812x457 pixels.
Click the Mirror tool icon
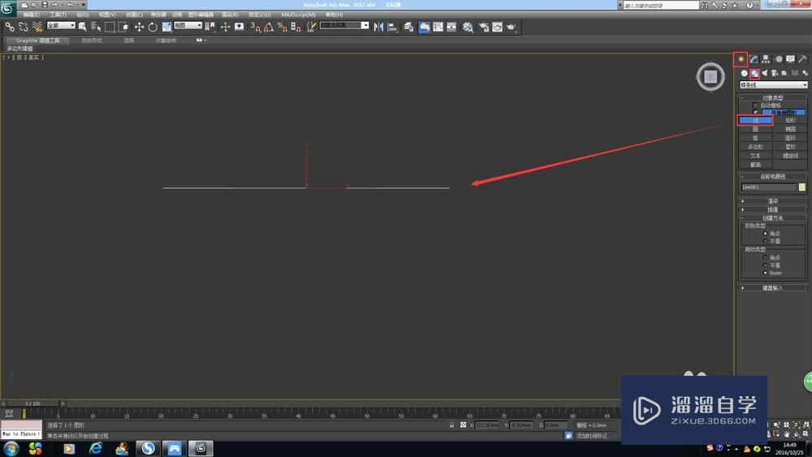click(378, 27)
